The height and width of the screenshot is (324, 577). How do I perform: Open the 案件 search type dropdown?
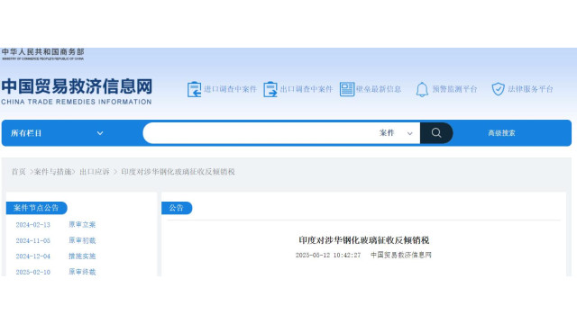tap(396, 133)
